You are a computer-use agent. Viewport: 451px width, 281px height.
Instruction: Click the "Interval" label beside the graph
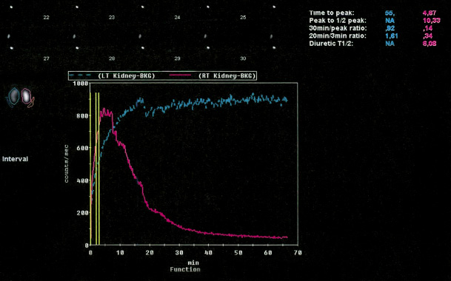[15, 159]
